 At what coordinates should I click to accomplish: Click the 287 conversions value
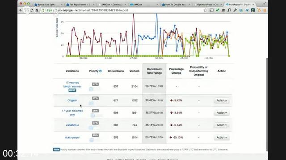click(116, 125)
